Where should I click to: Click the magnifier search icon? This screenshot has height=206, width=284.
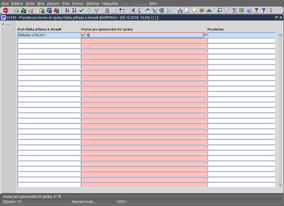[x=154, y=10]
